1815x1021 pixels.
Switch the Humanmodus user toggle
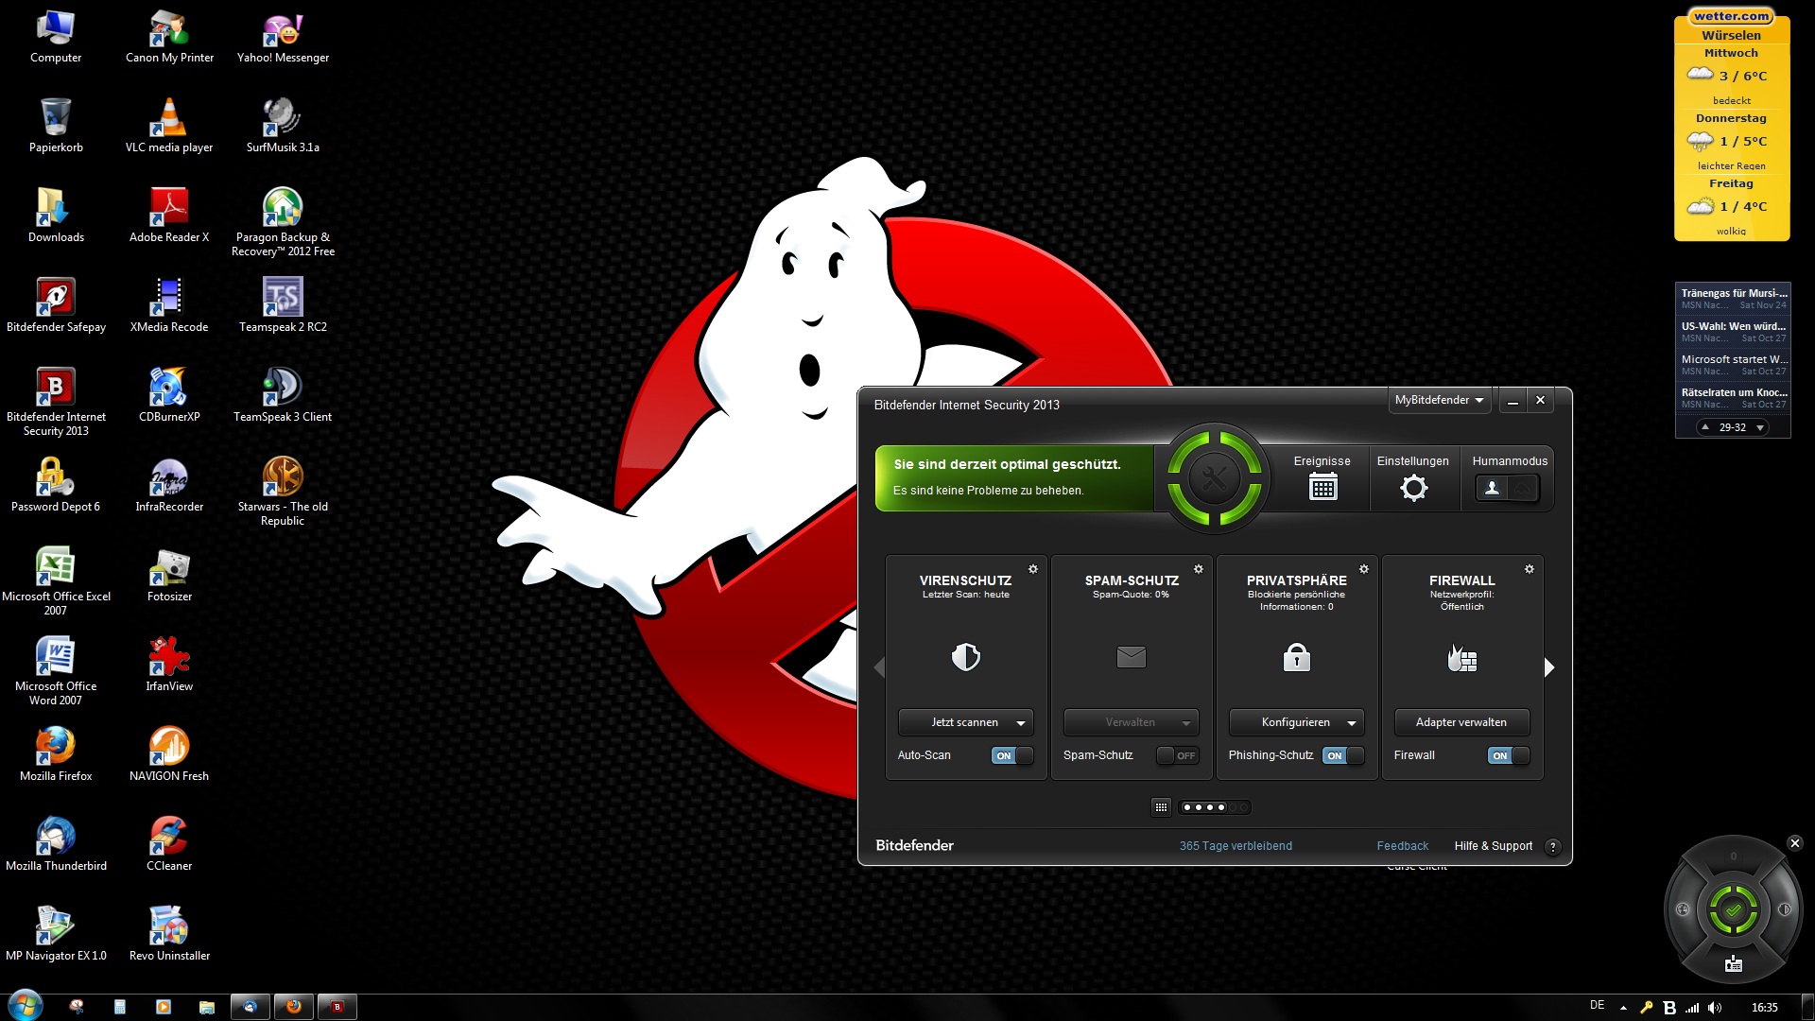point(1507,488)
